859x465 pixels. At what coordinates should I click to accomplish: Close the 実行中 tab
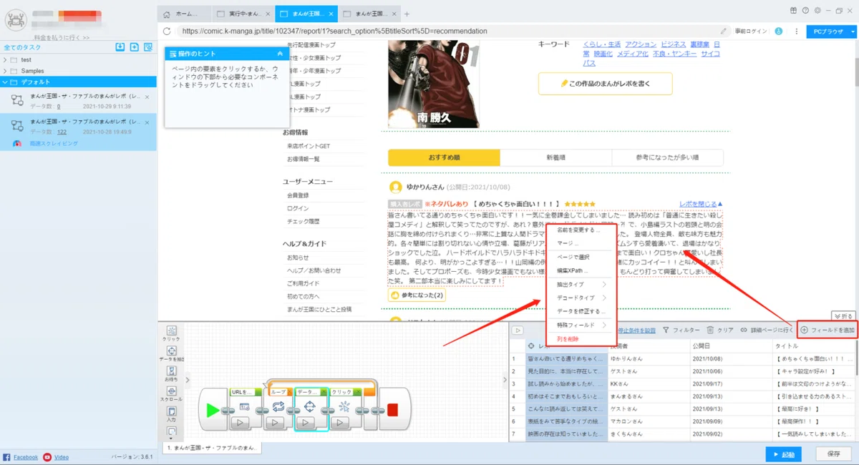pos(268,14)
